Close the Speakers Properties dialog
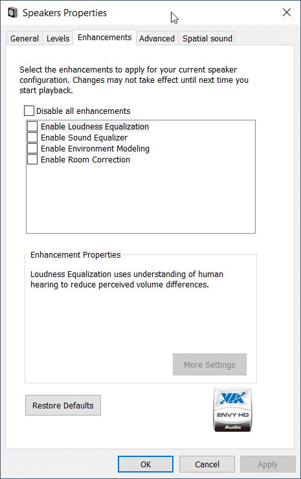 coord(286,12)
